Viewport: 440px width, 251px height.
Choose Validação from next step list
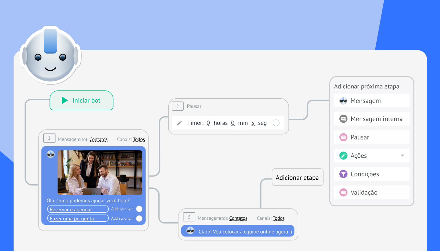click(x=364, y=193)
